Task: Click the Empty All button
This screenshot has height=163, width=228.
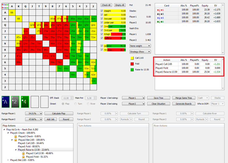Action: point(120,5)
